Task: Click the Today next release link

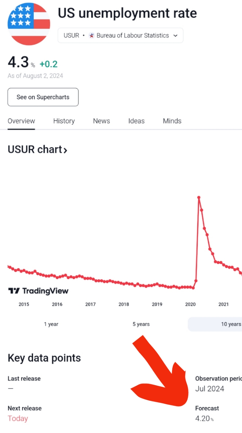Action: 18,418
